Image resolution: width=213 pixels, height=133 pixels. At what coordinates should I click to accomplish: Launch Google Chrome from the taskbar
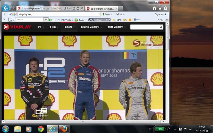click(41, 129)
